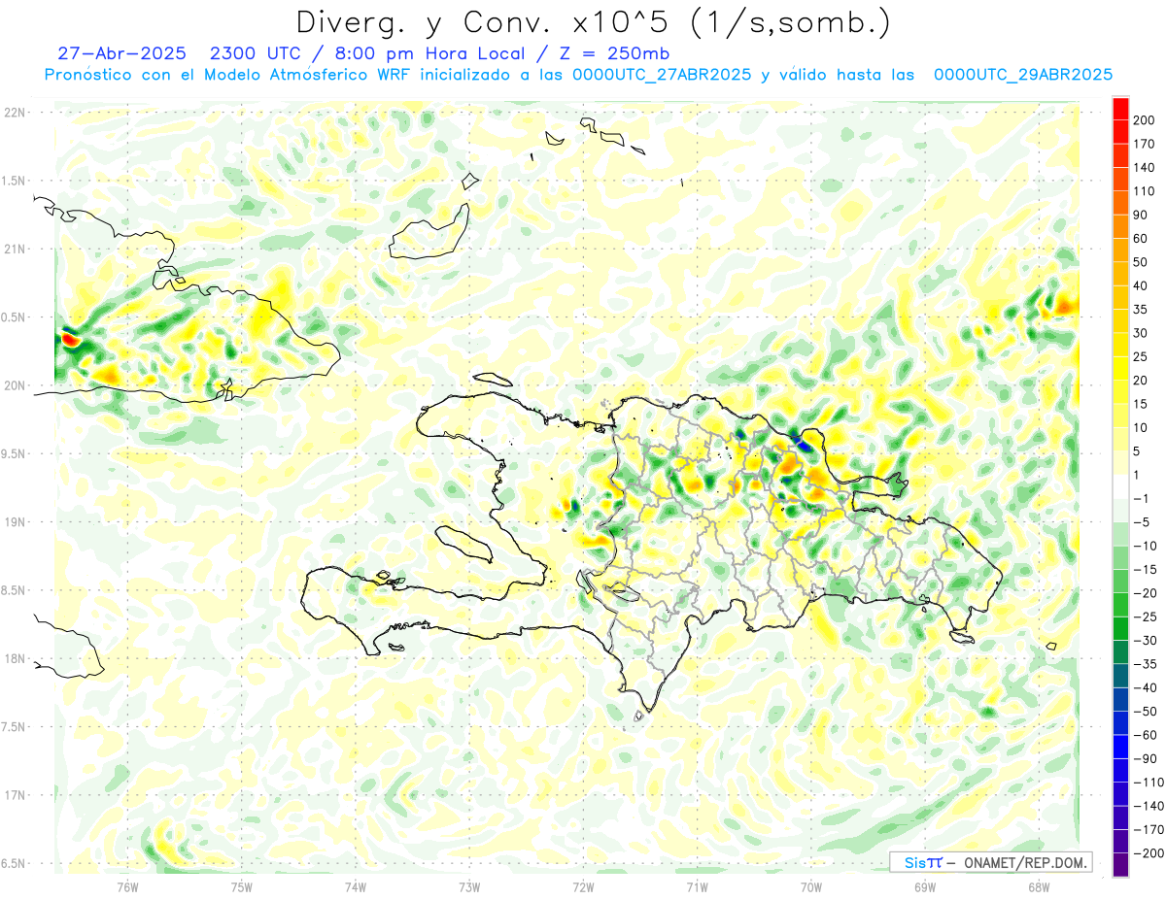Click the white colorbar segment between 1 and -1
The image size is (1166, 900).
[x=1120, y=486]
